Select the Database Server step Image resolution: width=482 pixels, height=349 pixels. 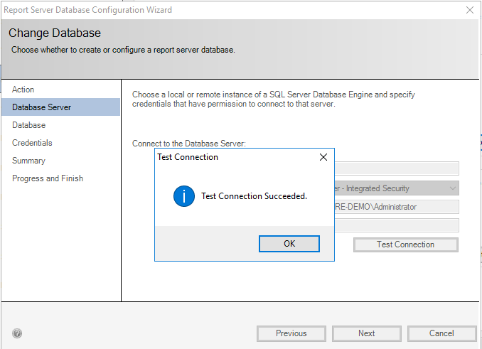pos(41,107)
